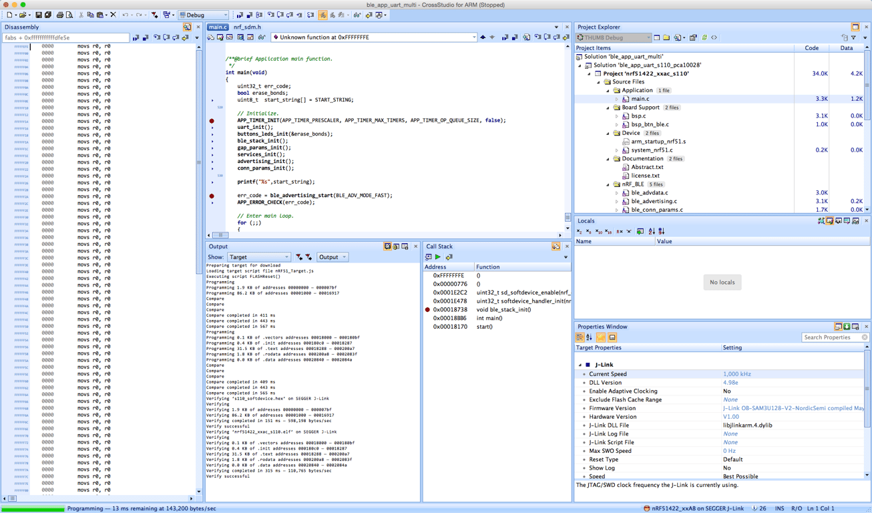Collapse the Source Files folder

coord(600,82)
